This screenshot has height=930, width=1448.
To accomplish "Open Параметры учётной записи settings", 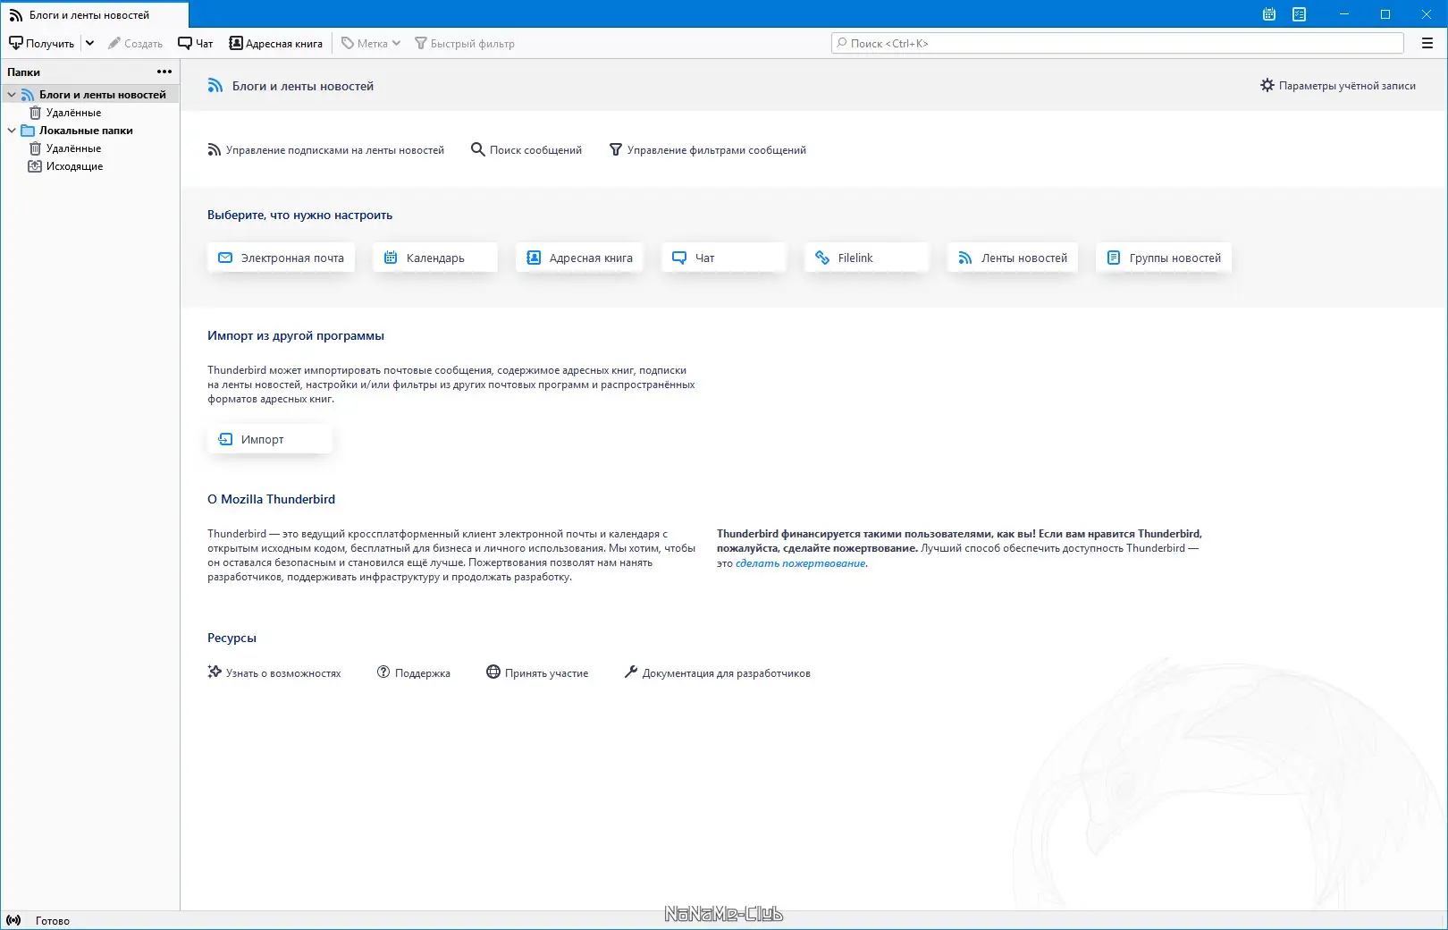I will pyautogui.click(x=1338, y=86).
